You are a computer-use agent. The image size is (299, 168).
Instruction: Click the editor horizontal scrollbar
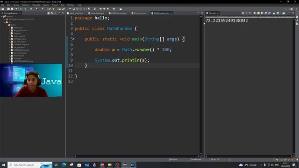coord(137,156)
